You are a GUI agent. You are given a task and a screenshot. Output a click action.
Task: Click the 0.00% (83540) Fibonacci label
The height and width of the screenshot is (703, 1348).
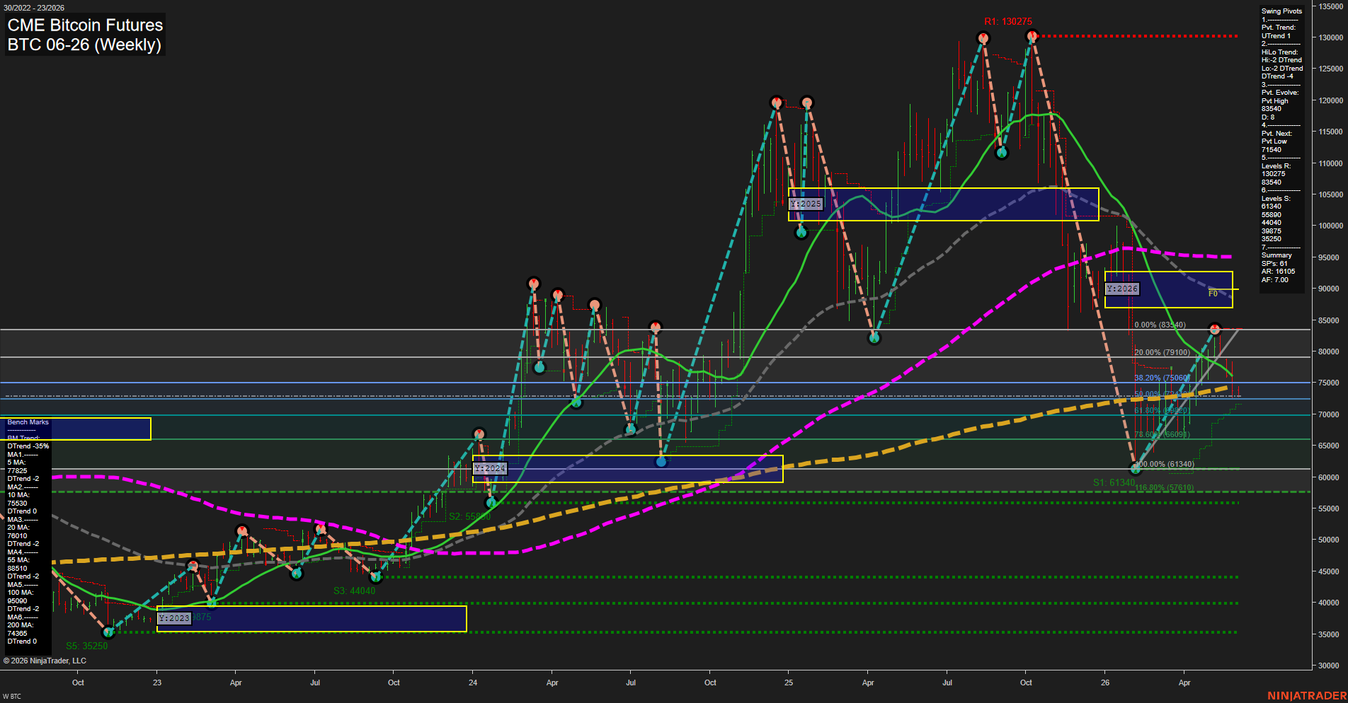pyautogui.click(x=1160, y=325)
